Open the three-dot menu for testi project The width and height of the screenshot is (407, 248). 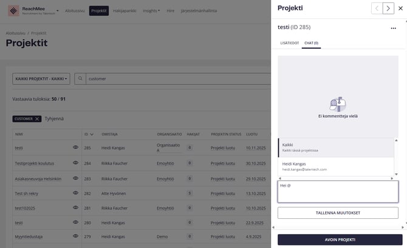[393, 28]
